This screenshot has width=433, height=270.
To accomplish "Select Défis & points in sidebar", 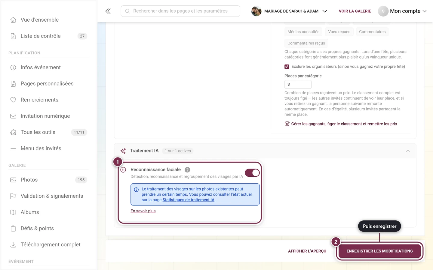I will 48,229.
